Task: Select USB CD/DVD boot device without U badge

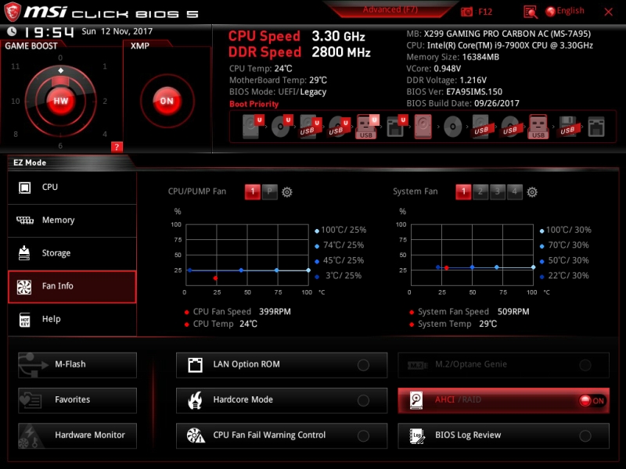Action: 510,127
